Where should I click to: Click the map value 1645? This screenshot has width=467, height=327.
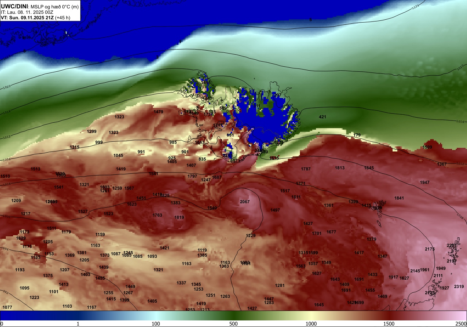click(319, 305)
